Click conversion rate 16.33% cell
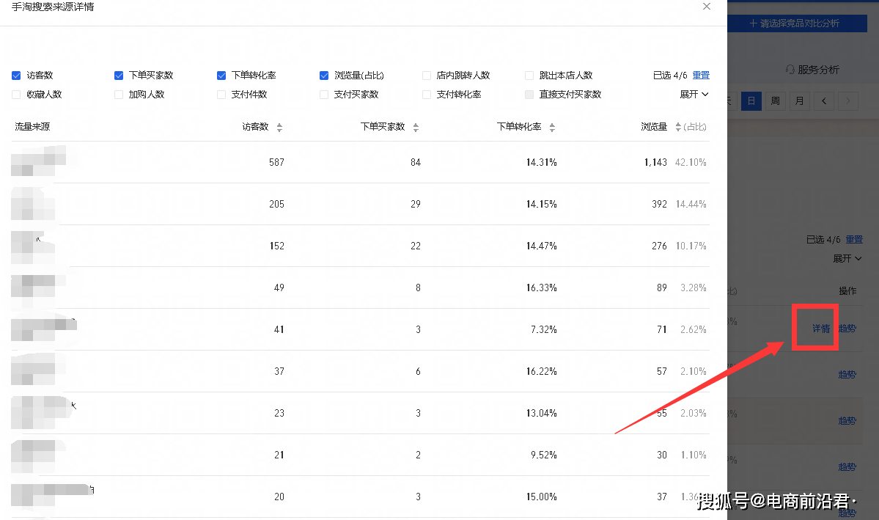 pyautogui.click(x=542, y=288)
